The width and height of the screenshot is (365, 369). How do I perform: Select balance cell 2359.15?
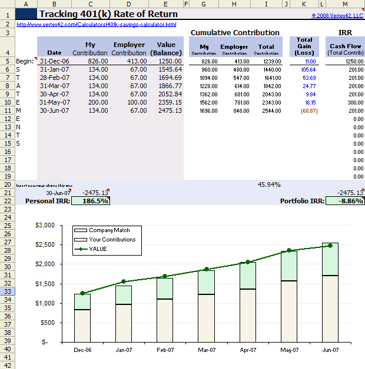pos(166,102)
